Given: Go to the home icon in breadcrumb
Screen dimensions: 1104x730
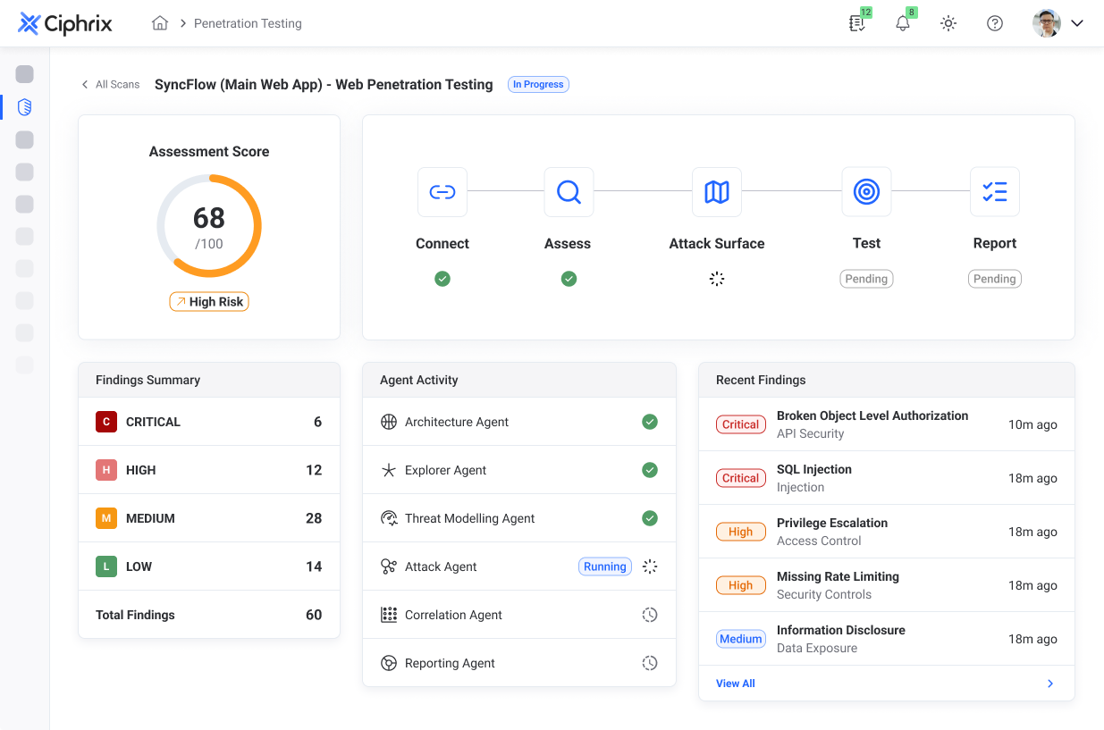Looking at the screenshot, I should (160, 23).
